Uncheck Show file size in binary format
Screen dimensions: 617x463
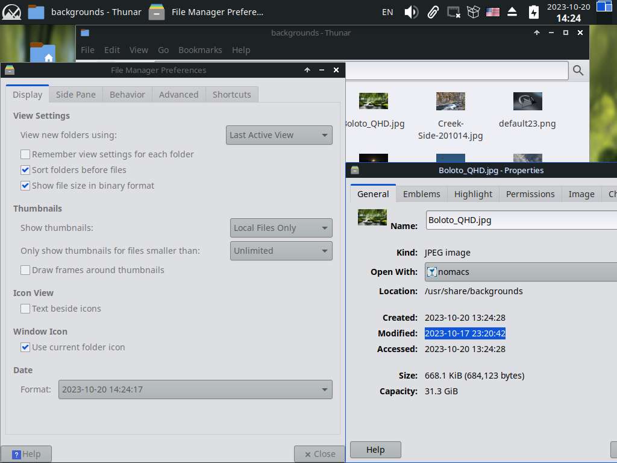[25, 186]
